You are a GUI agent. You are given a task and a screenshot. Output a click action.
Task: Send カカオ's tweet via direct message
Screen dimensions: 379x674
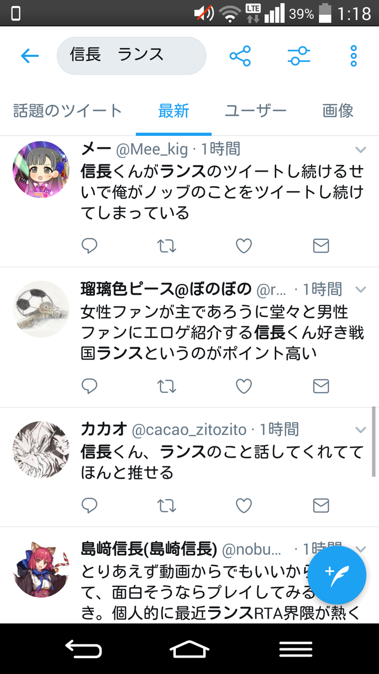coord(321,506)
